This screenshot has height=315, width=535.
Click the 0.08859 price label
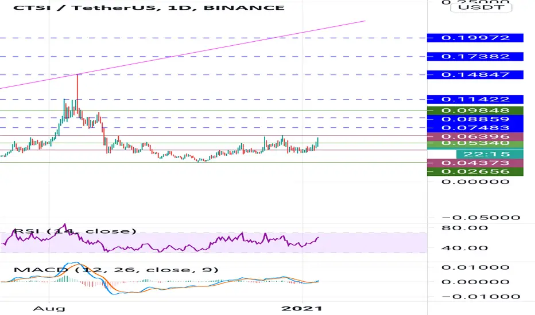click(475, 119)
